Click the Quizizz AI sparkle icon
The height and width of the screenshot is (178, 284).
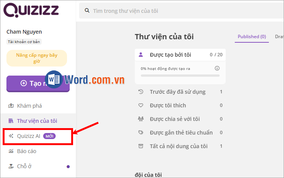11,136
